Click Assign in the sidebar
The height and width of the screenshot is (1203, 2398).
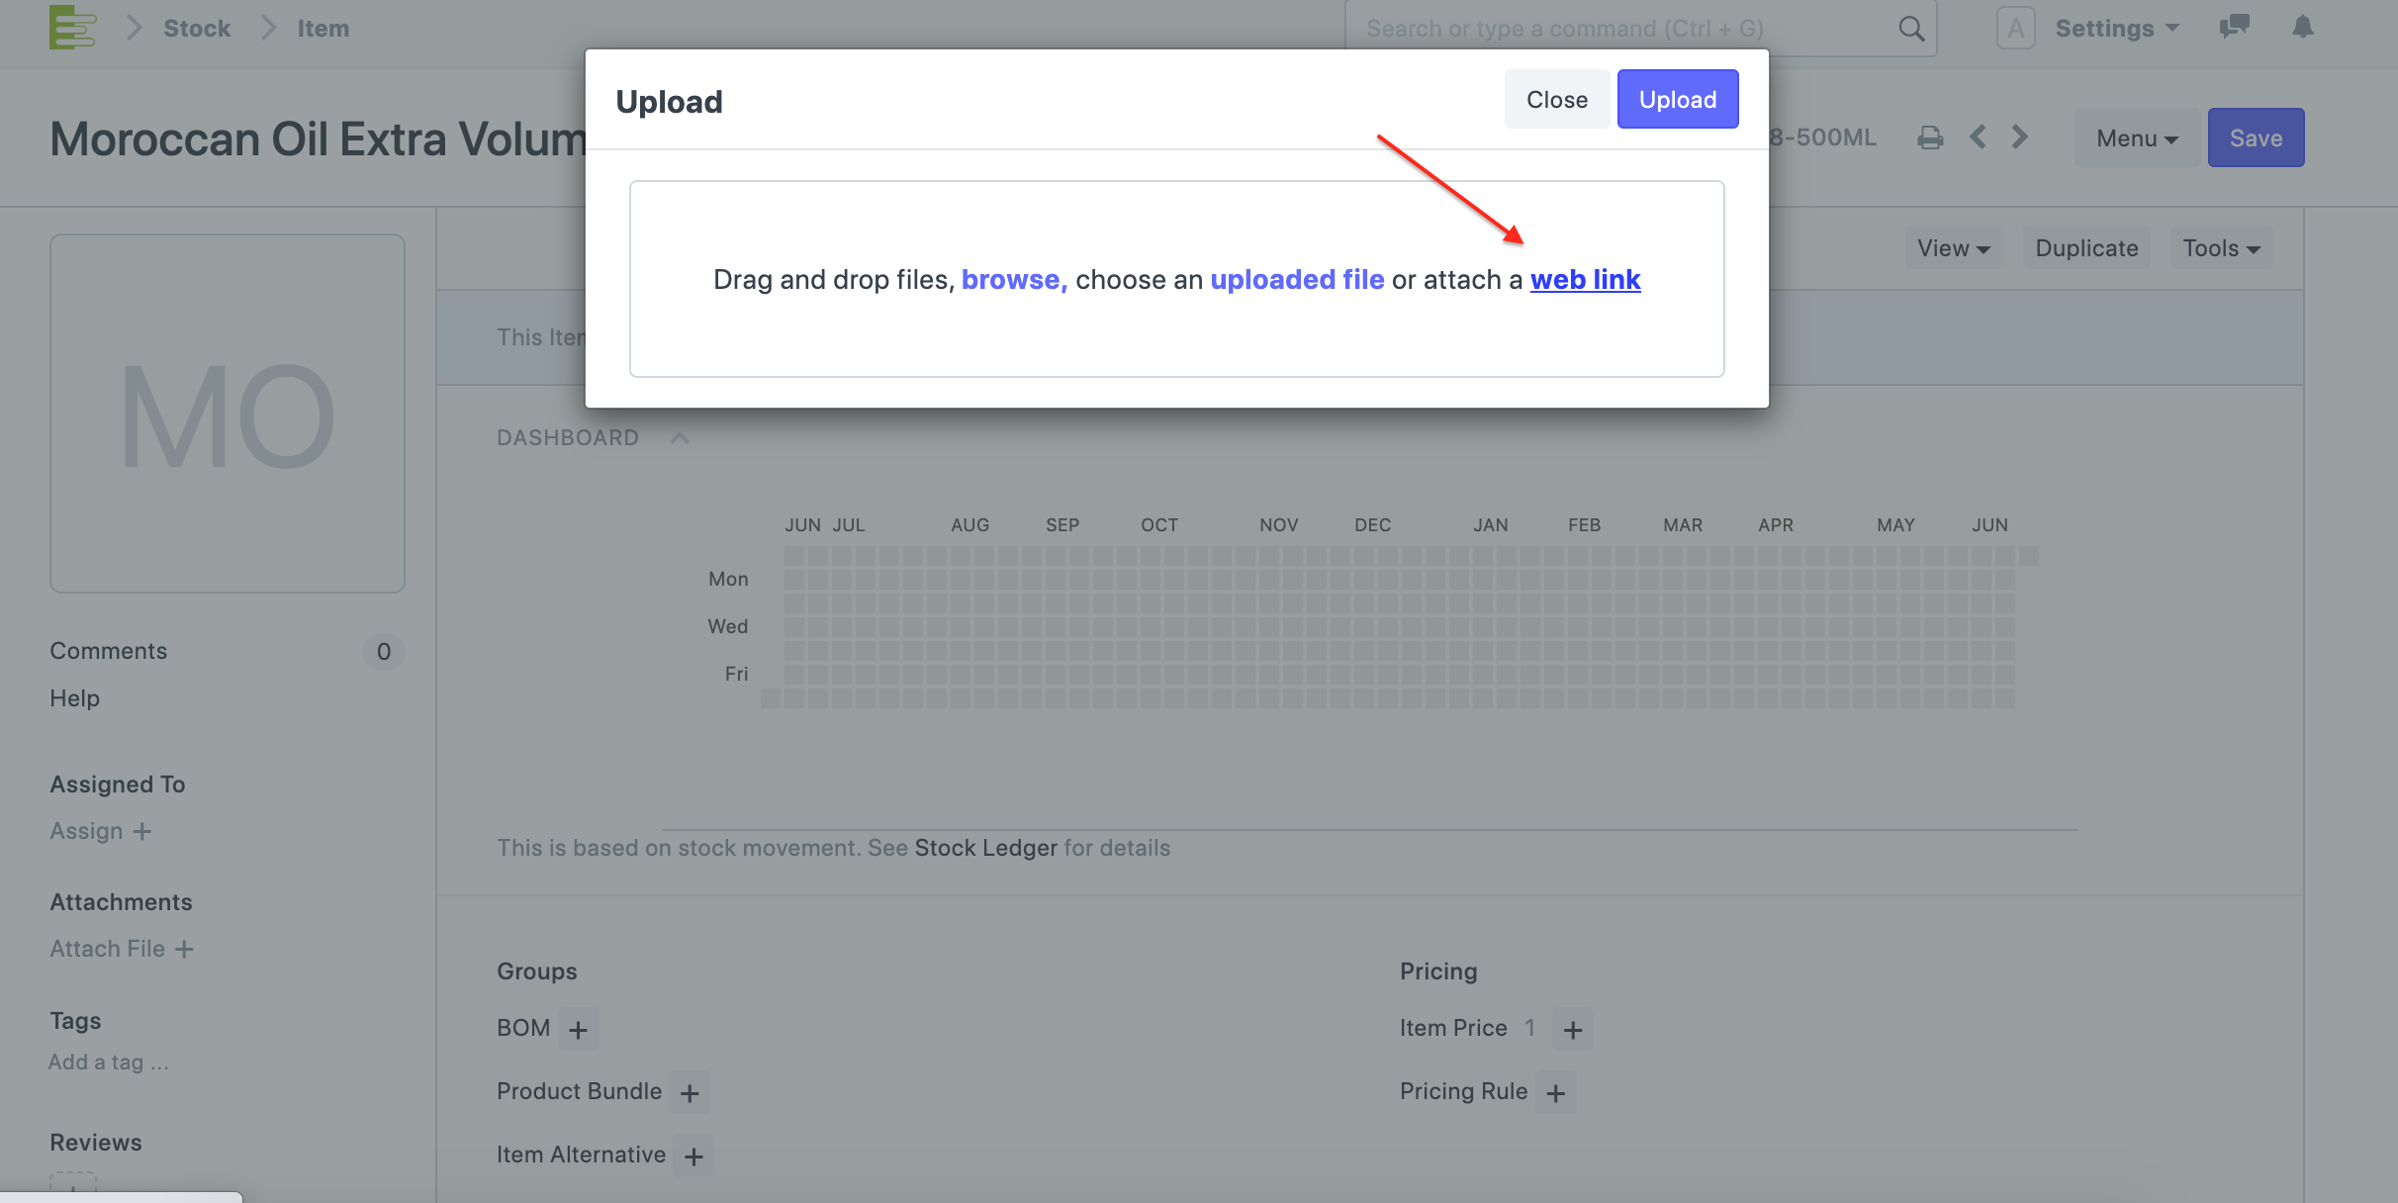click(x=101, y=831)
